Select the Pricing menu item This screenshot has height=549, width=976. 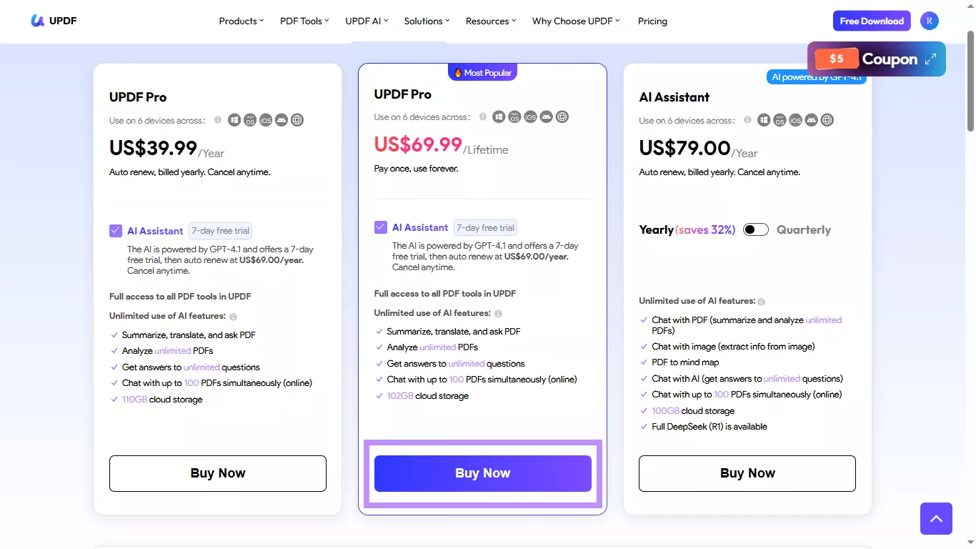(x=652, y=21)
